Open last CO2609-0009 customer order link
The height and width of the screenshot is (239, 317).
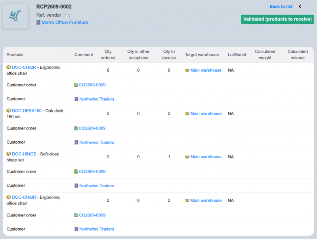point(92,215)
